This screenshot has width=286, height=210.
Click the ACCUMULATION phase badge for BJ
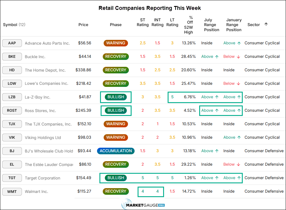click(x=116, y=151)
